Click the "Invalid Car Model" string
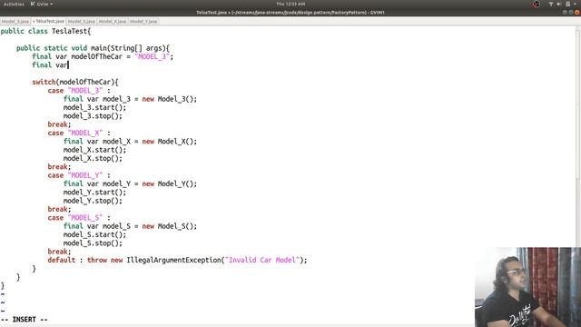 262,261
